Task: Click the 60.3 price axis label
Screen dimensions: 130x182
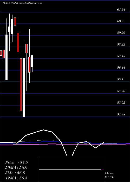Action: (x=120, y=21)
